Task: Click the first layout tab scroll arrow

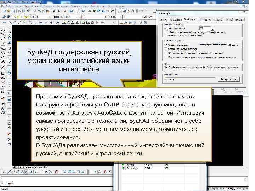Action: [14, 167]
